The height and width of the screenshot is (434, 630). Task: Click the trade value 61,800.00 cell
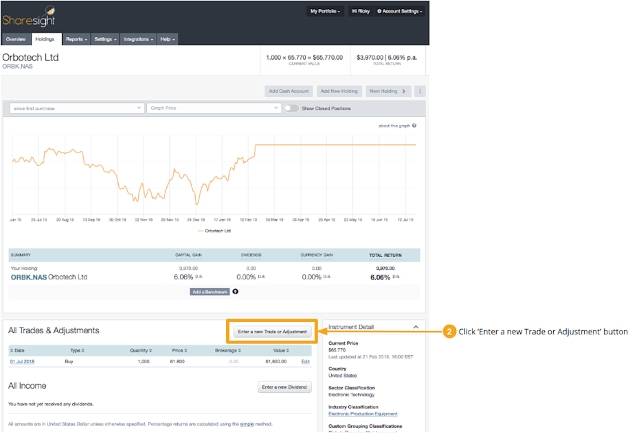coord(276,362)
